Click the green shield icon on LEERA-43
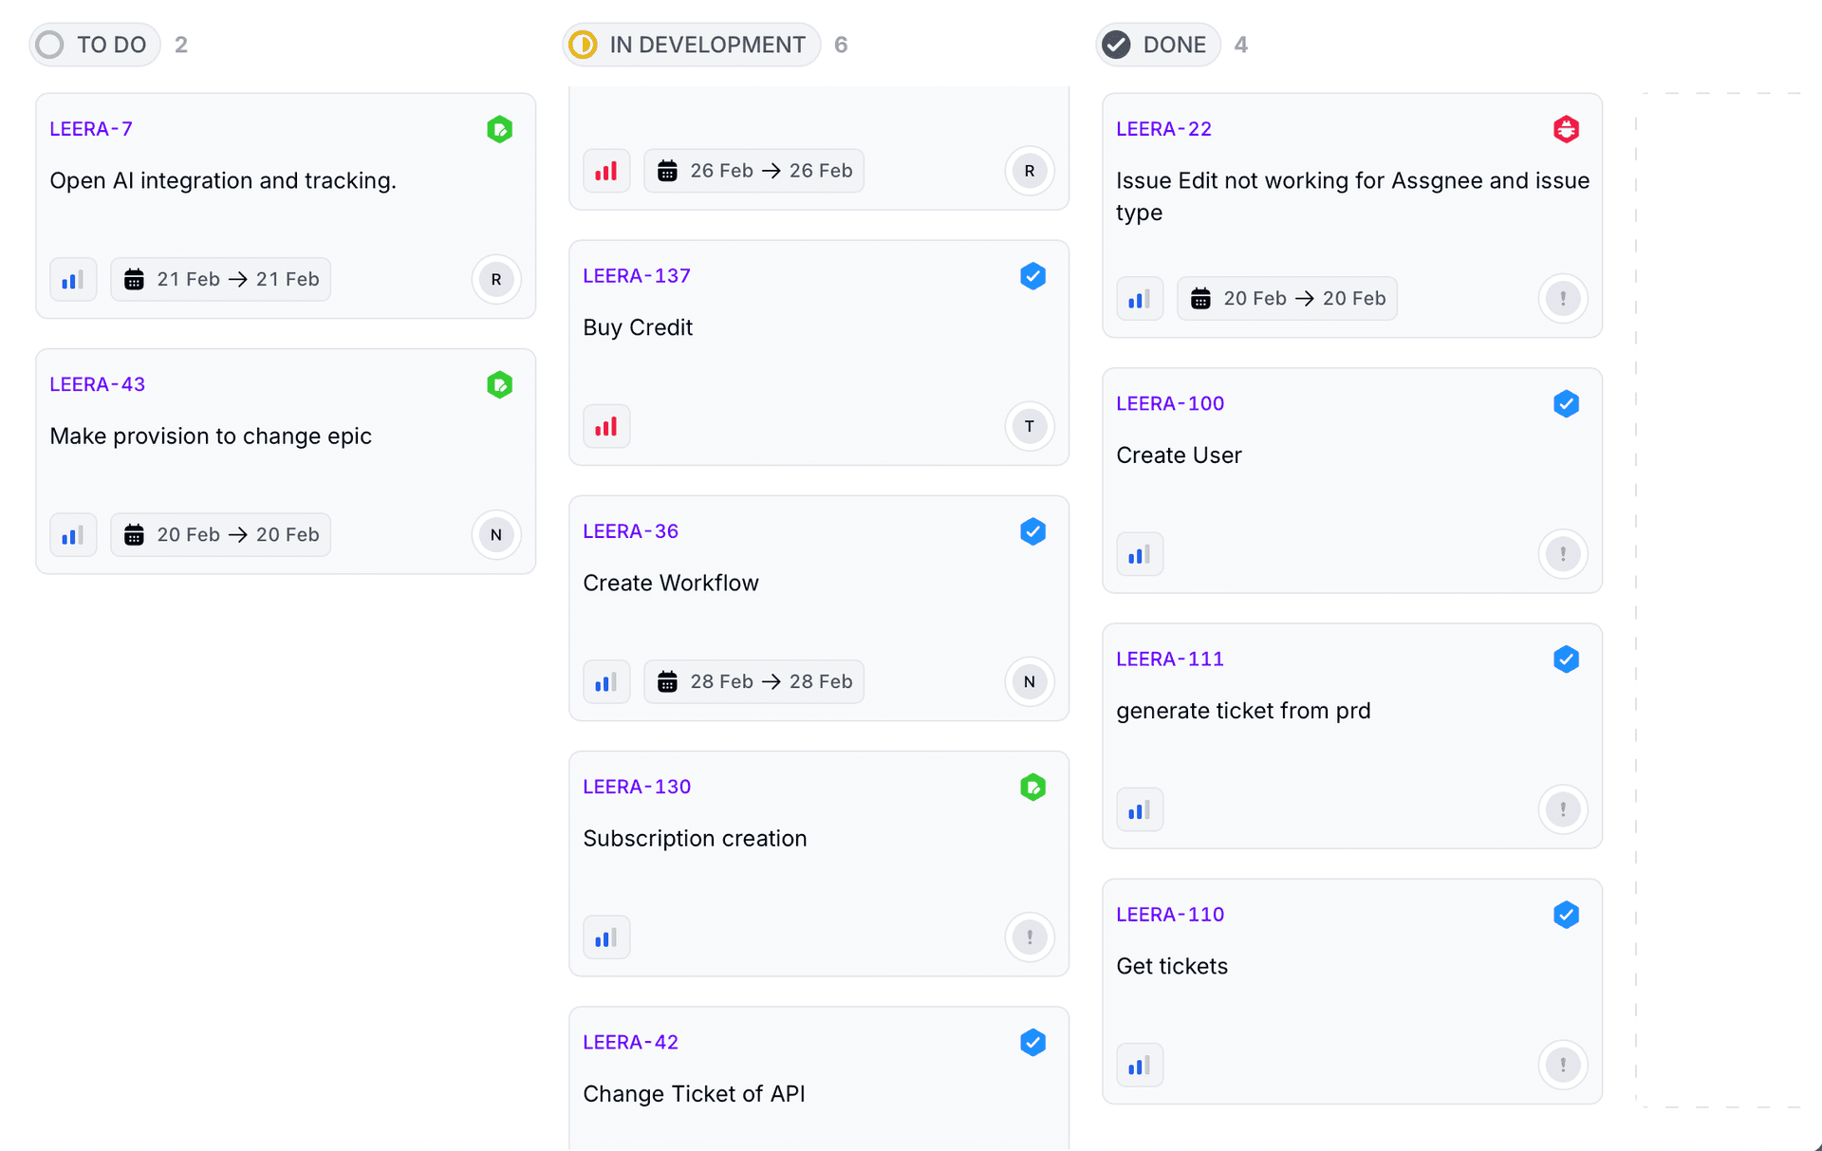The width and height of the screenshot is (1822, 1151). [500, 384]
